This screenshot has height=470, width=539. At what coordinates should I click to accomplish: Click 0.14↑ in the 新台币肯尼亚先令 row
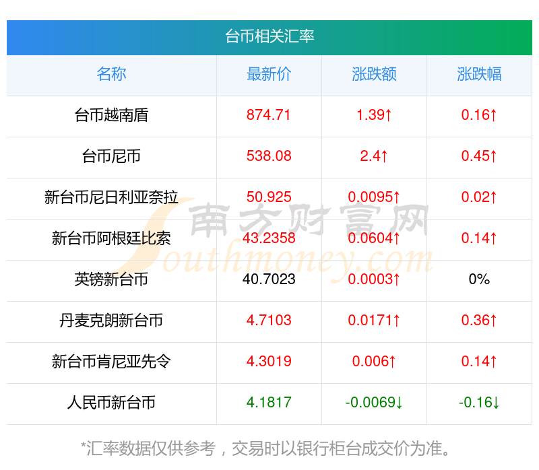point(479,362)
